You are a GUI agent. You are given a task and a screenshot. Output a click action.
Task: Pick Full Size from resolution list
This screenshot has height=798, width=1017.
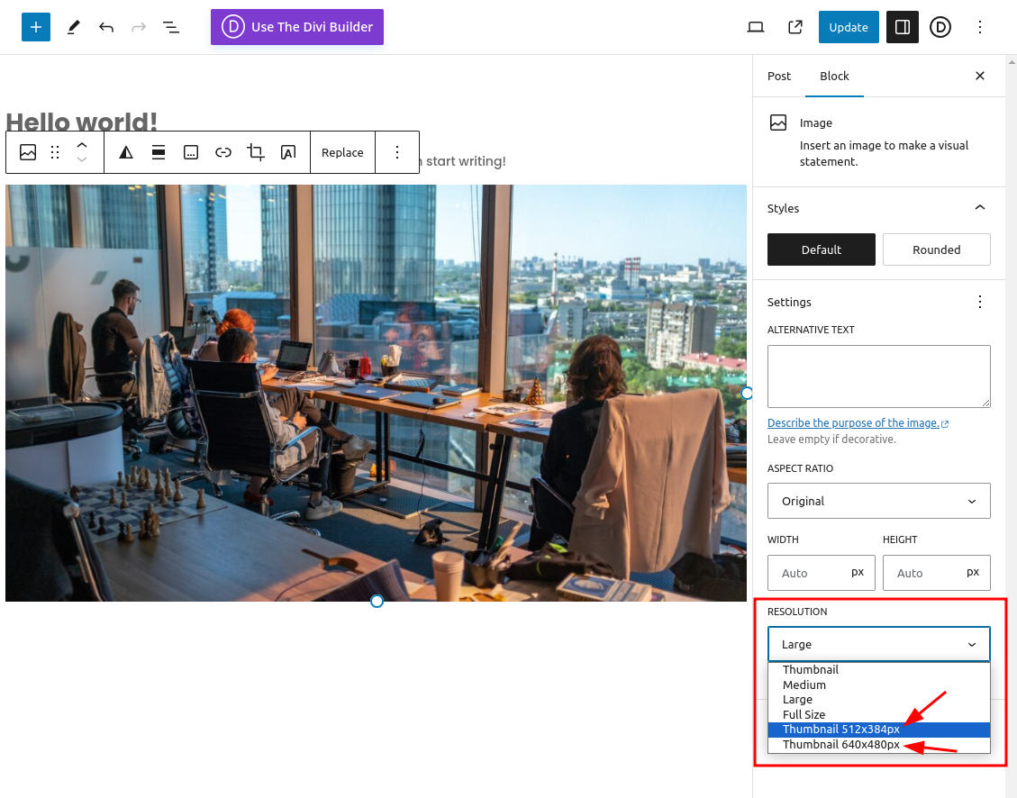[x=804, y=714]
